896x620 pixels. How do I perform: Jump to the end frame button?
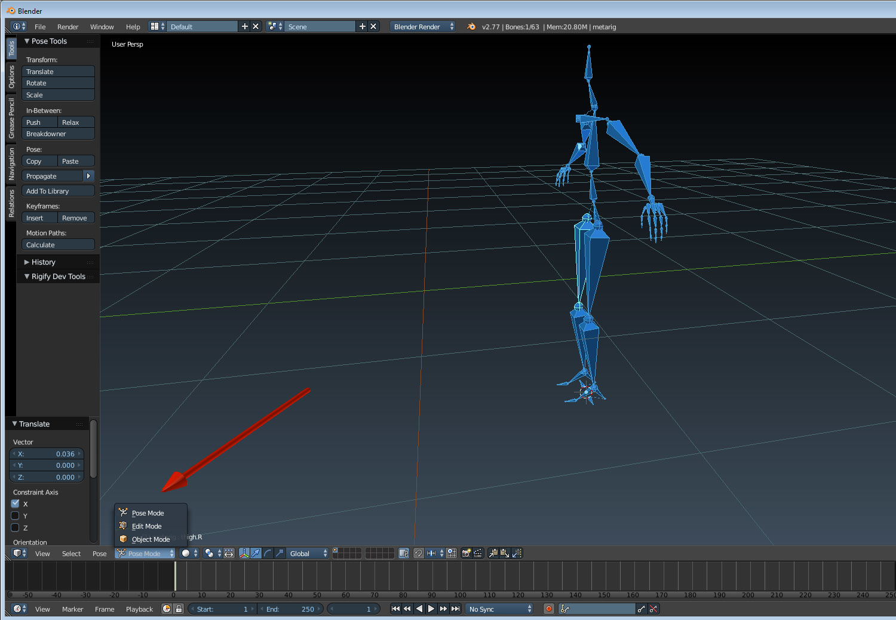pos(456,609)
